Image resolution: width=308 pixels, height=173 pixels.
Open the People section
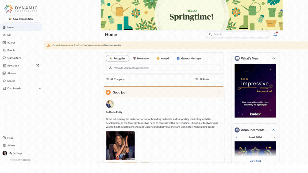pyautogui.click(x=21, y=50)
